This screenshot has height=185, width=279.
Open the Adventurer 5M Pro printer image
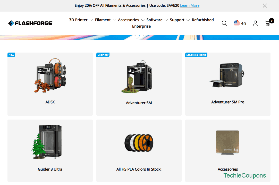[227, 75]
